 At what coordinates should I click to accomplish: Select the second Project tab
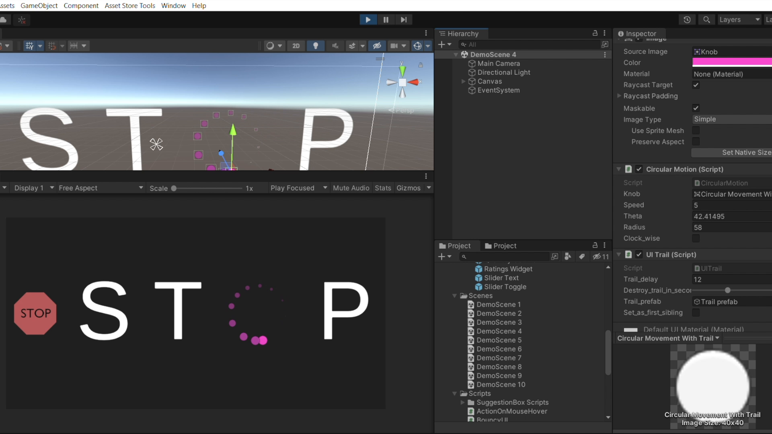click(x=501, y=246)
